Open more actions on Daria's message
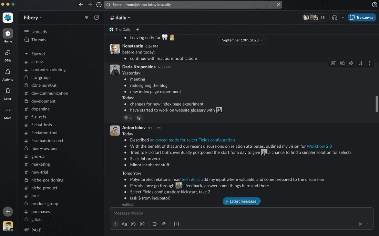379x236 pixels. (369, 63)
